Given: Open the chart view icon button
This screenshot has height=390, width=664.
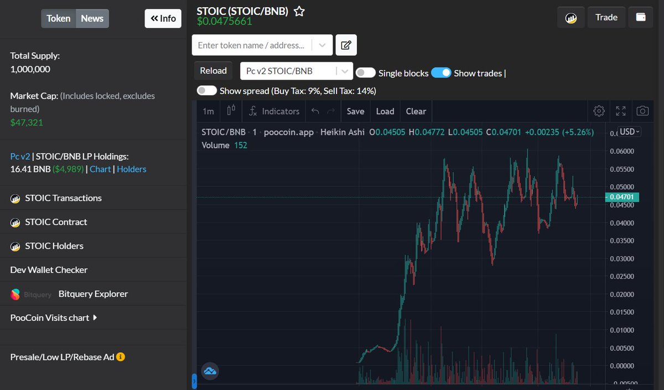Looking at the screenshot, I should (x=571, y=18).
